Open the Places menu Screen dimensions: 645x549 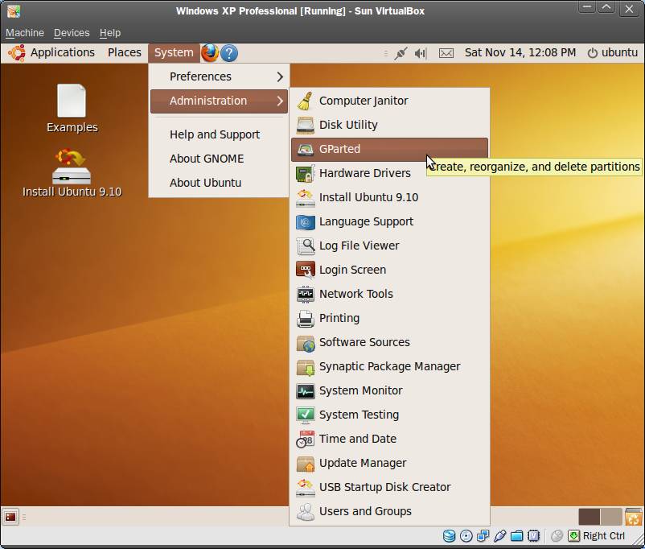tap(124, 52)
